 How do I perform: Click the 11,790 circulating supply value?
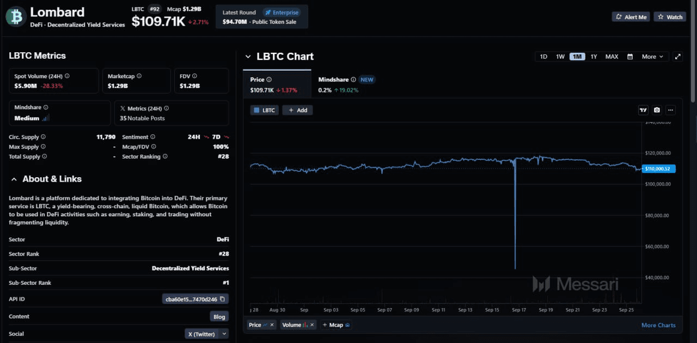pyautogui.click(x=106, y=137)
